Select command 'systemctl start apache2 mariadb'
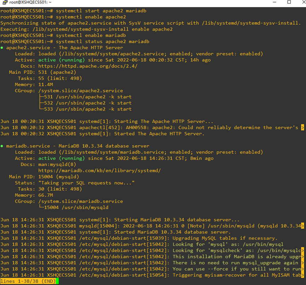306x285 pixels. coord(101,11)
